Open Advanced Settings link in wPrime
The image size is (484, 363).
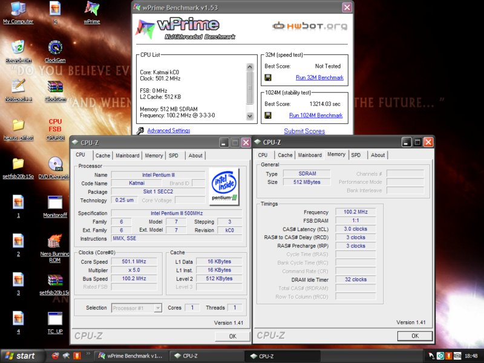(x=169, y=131)
